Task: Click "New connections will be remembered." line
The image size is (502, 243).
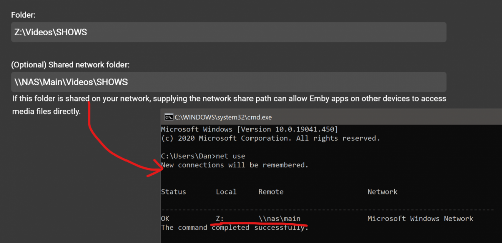Action: coord(234,165)
